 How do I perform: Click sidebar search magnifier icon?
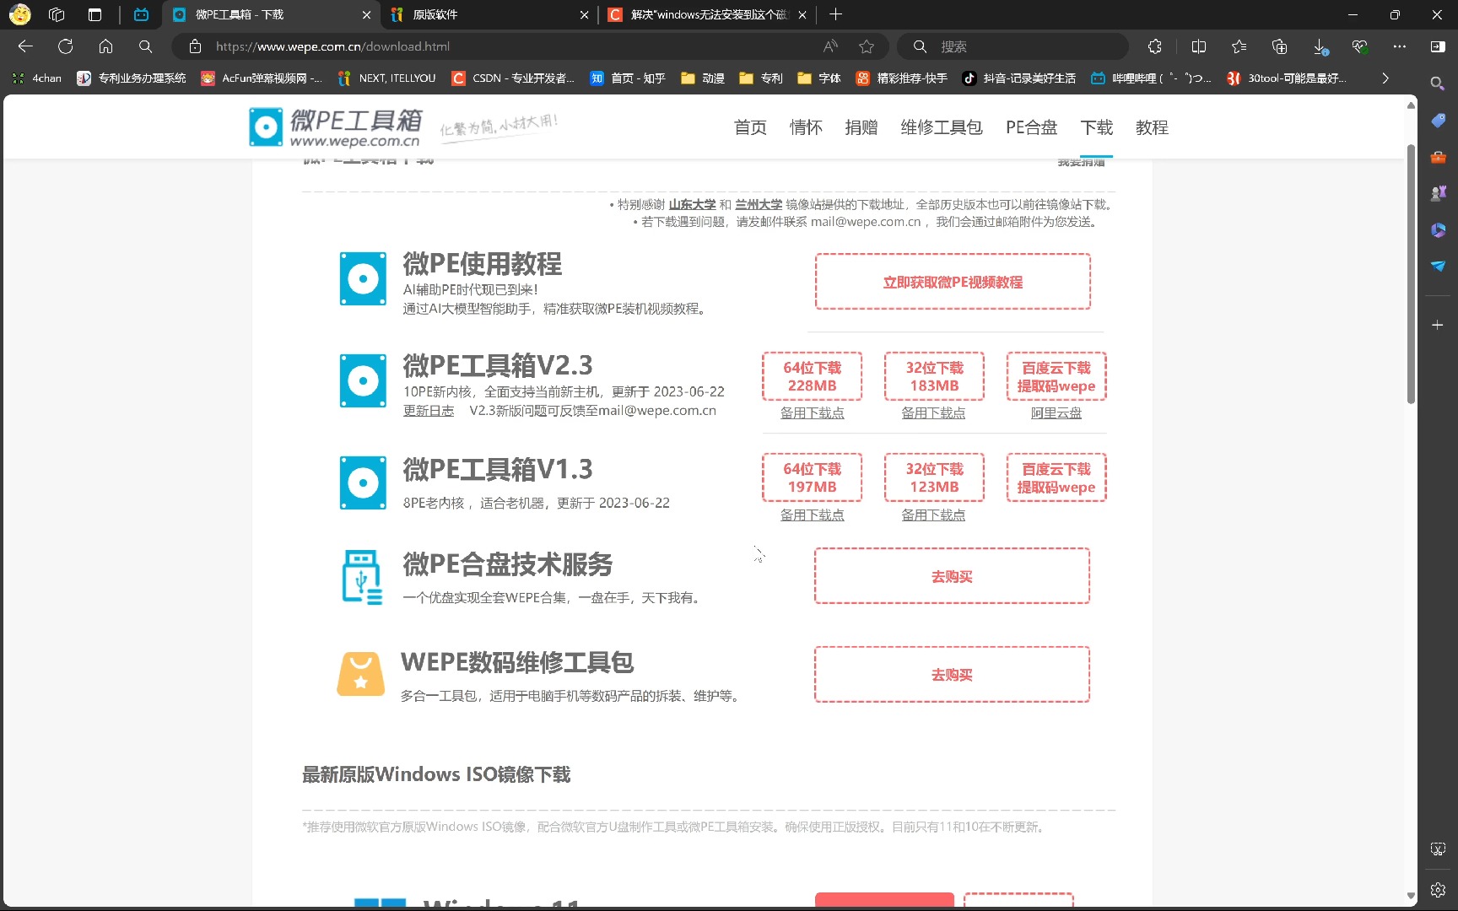tap(1438, 84)
